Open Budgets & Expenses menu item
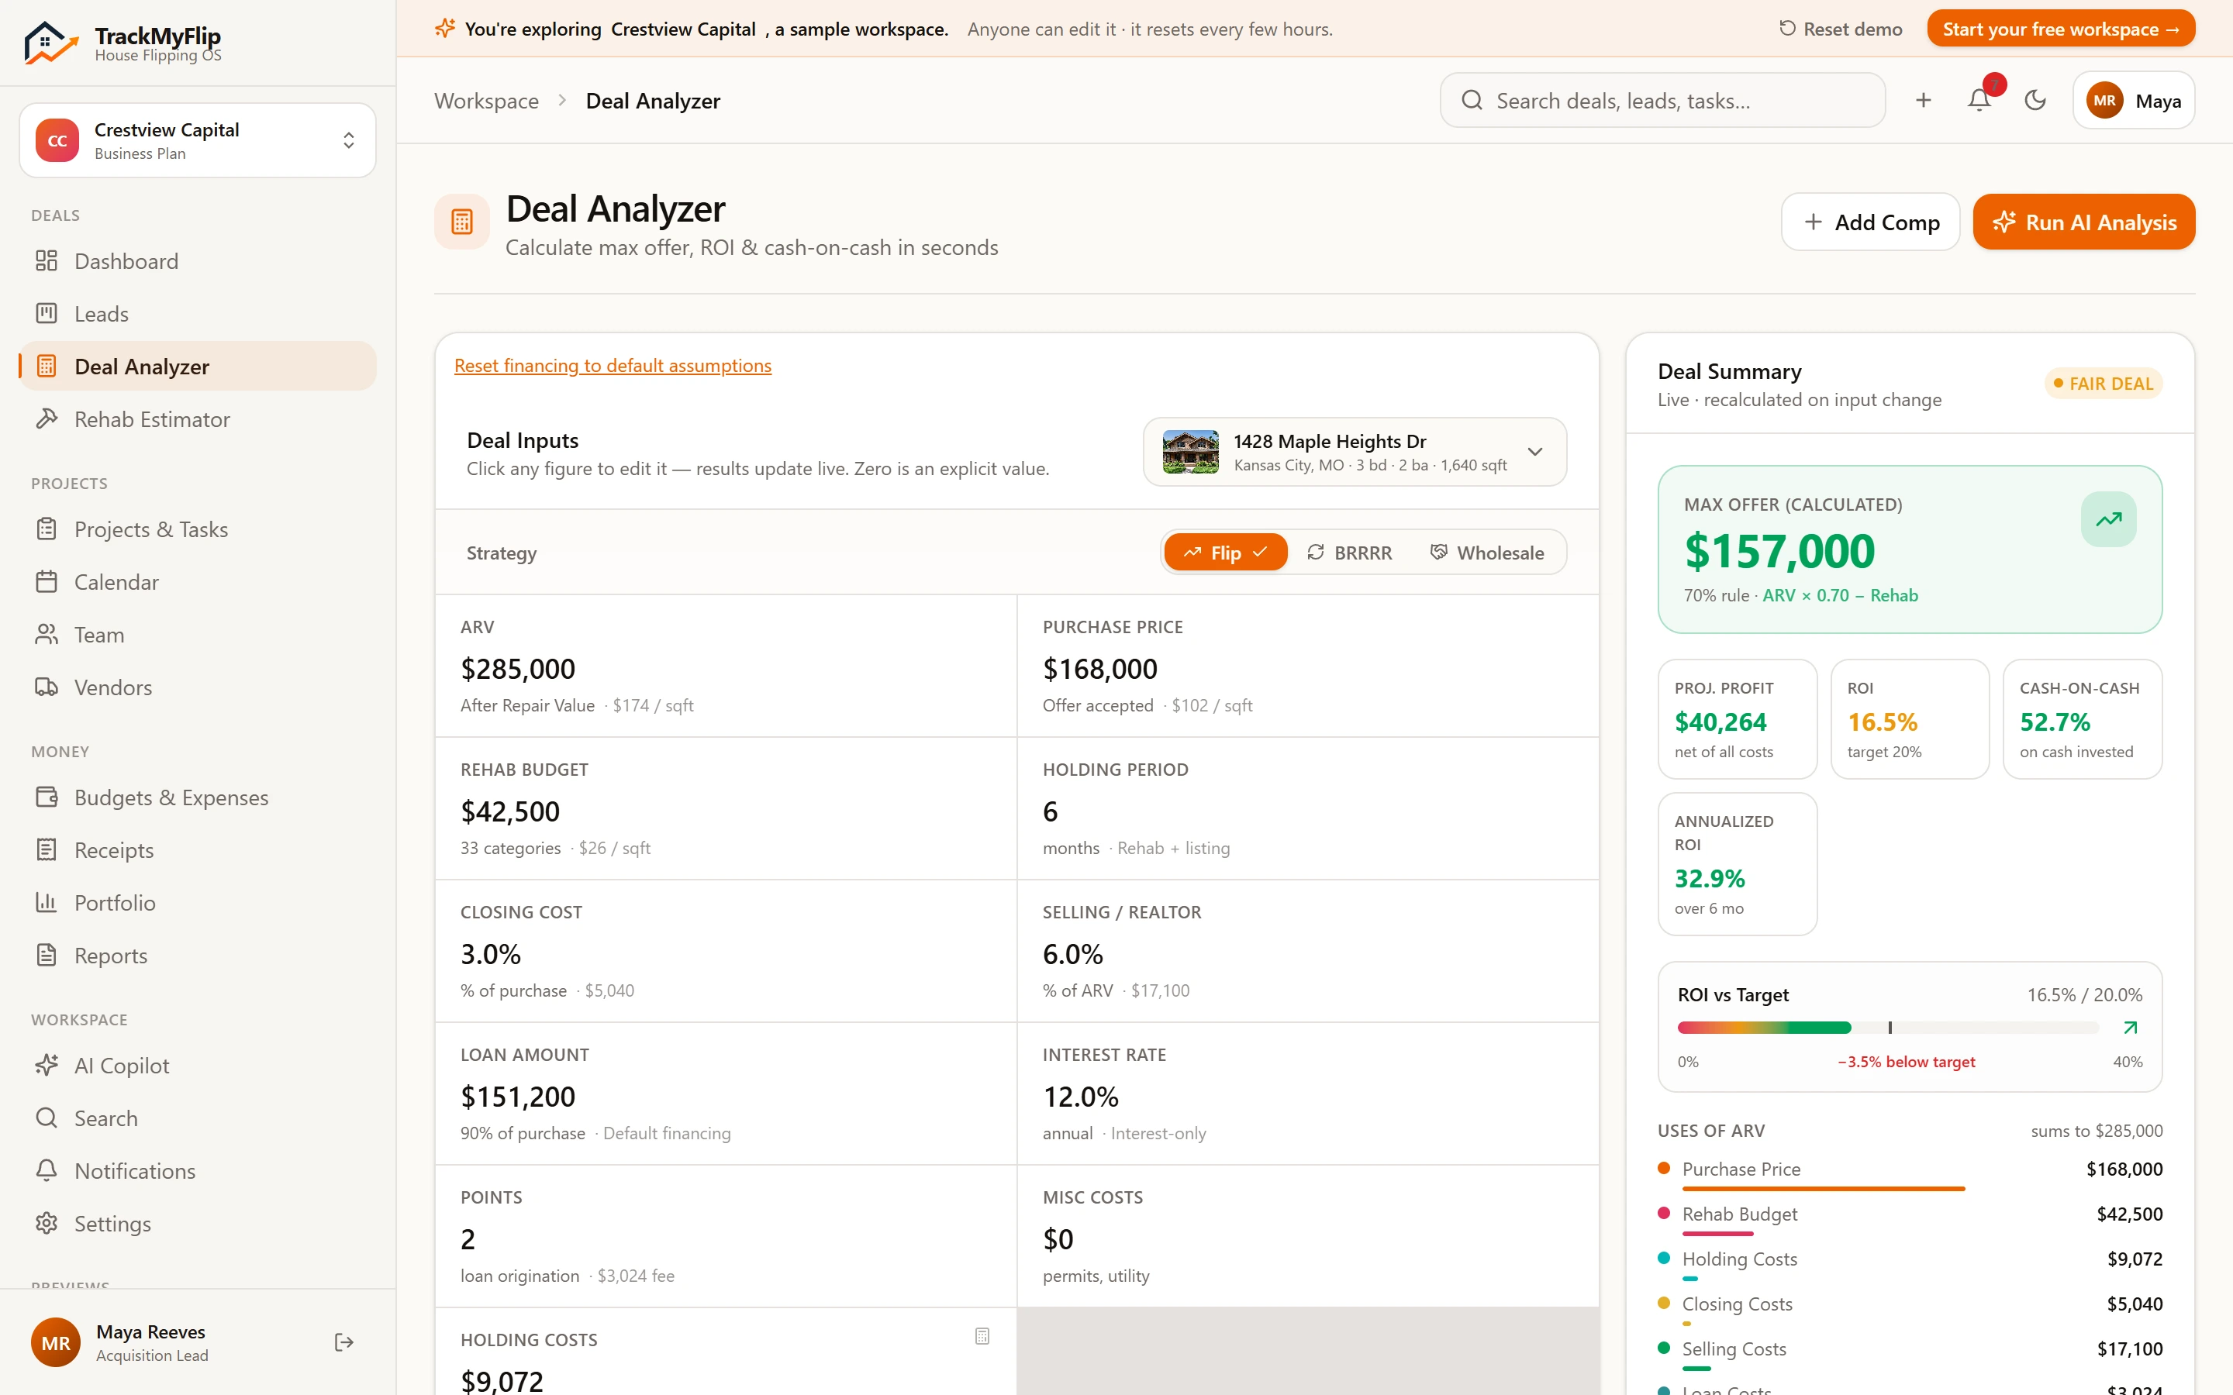Viewport: 2233px width, 1395px height. [x=198, y=797]
